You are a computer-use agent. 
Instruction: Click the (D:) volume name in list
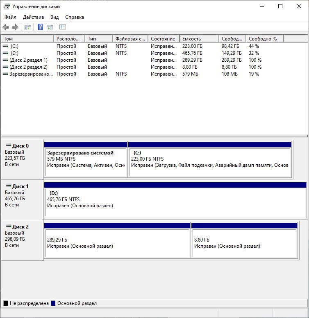14,53
